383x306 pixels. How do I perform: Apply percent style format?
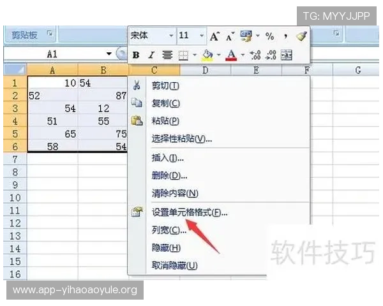point(269,36)
